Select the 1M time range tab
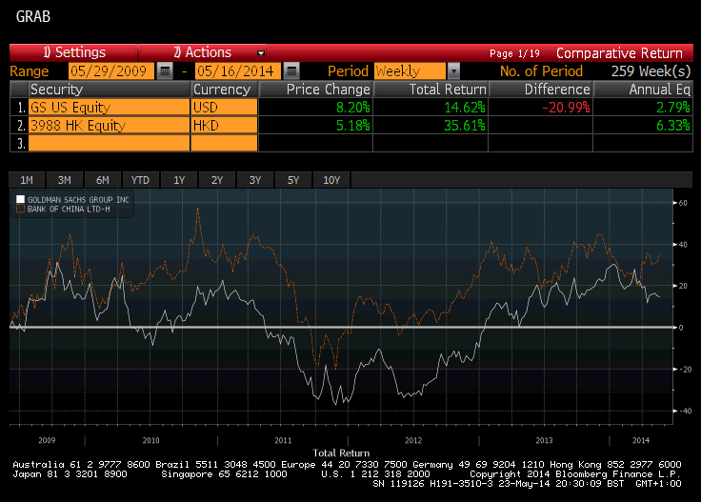Image resolution: width=701 pixels, height=502 pixels. [27, 180]
